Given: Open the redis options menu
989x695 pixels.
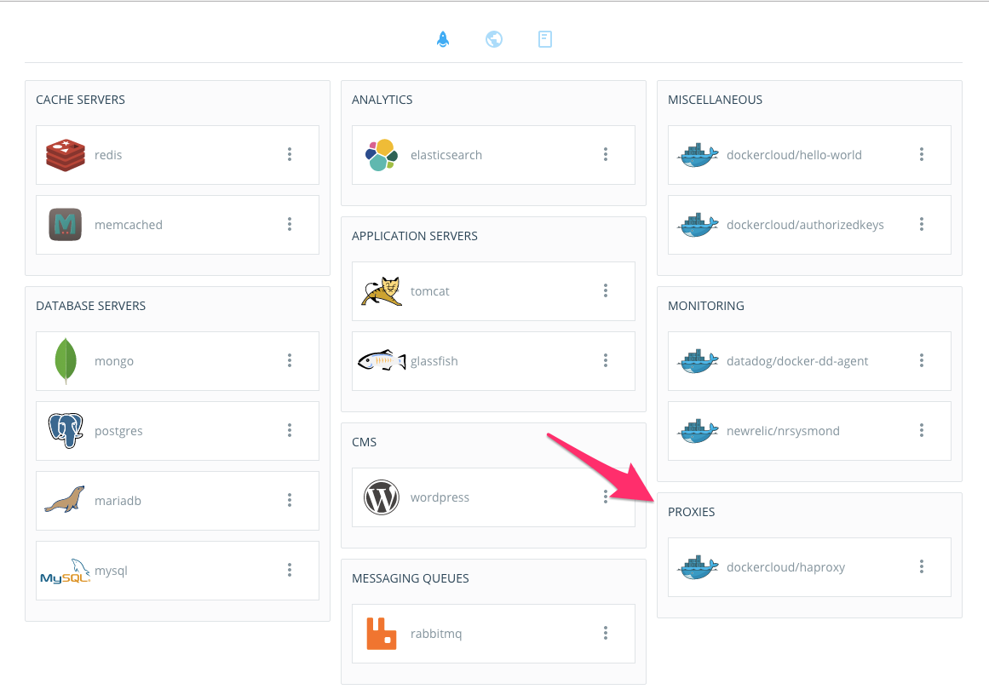Looking at the screenshot, I should pyautogui.click(x=290, y=154).
